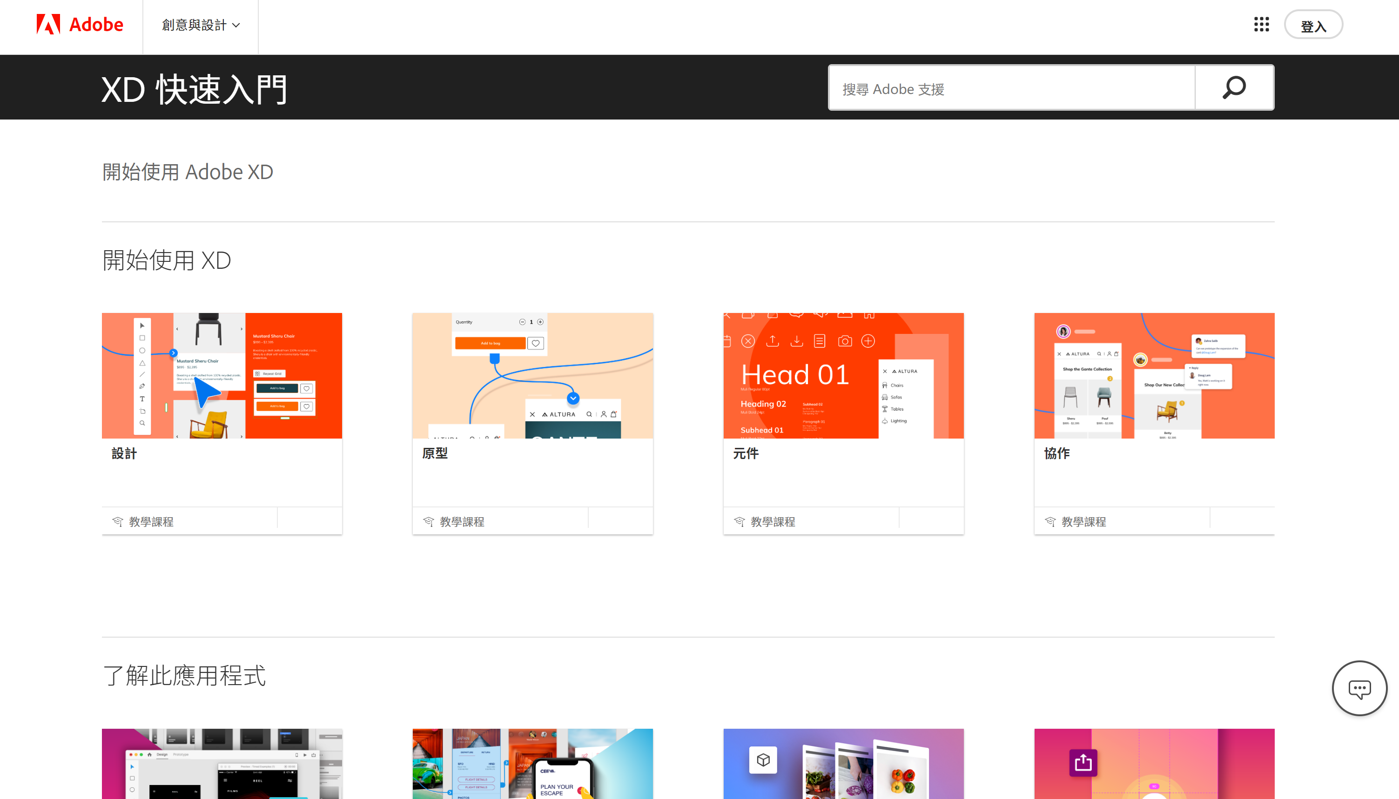
Task: Click 教學課程 label under 協作 card
Action: click(x=1083, y=522)
